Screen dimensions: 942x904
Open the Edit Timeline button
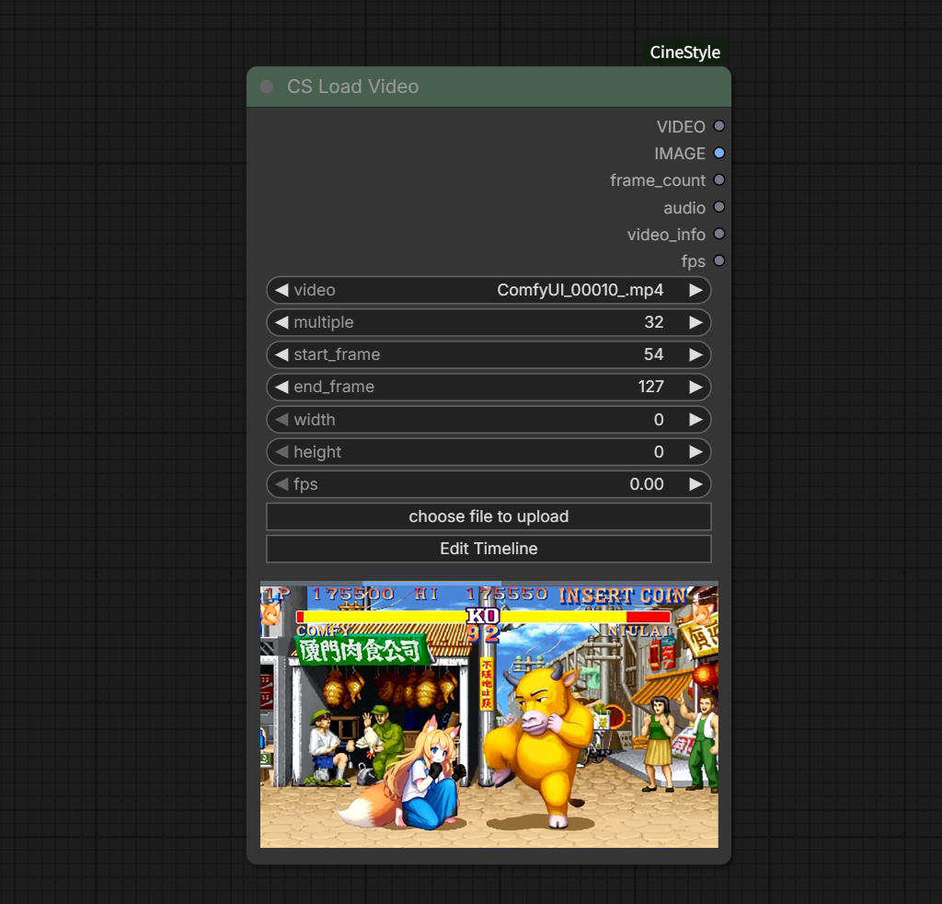(488, 549)
